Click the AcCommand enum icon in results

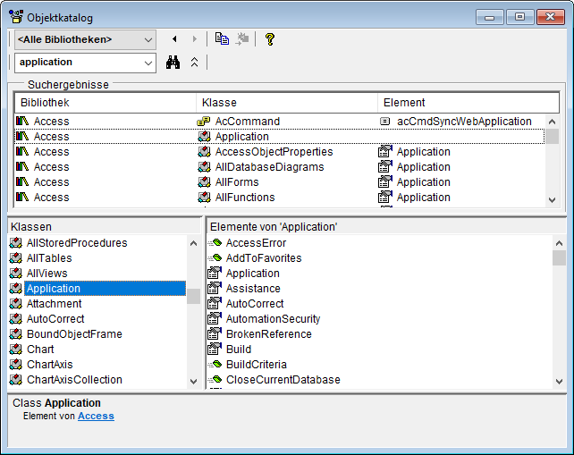[x=203, y=122]
